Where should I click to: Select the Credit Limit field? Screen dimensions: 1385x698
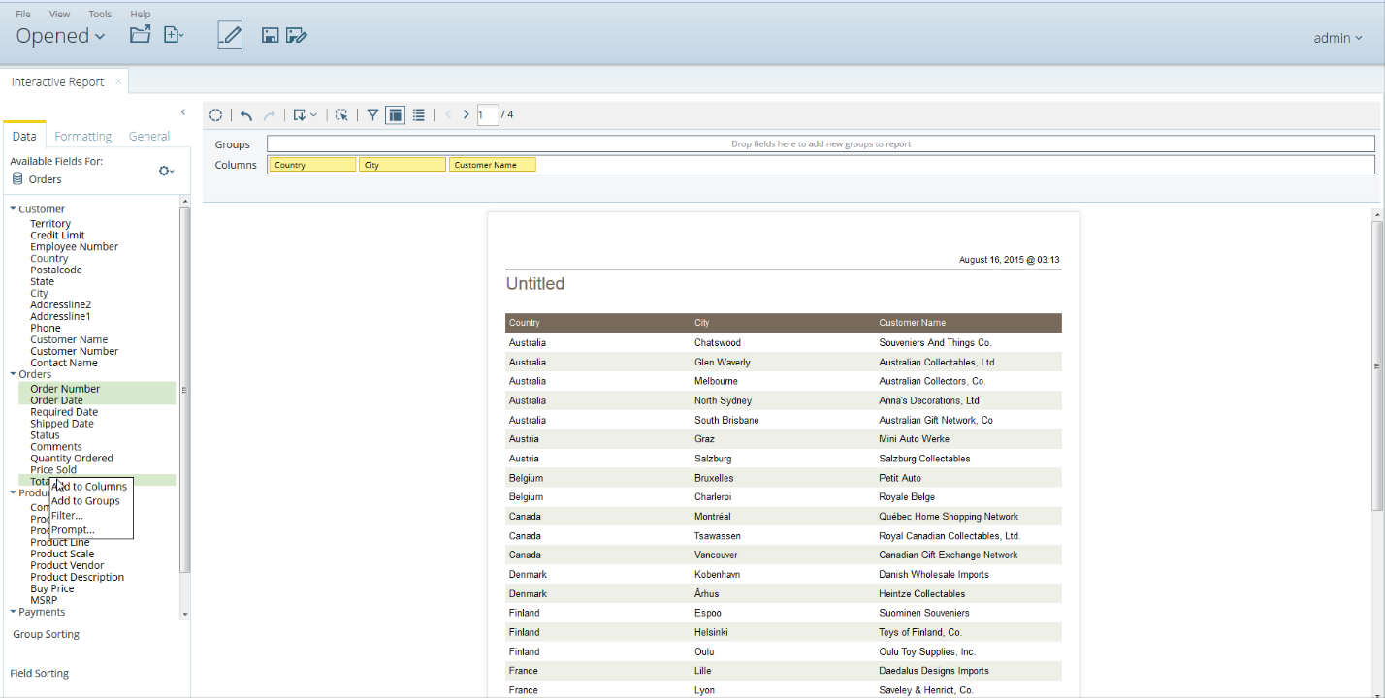[x=57, y=236]
